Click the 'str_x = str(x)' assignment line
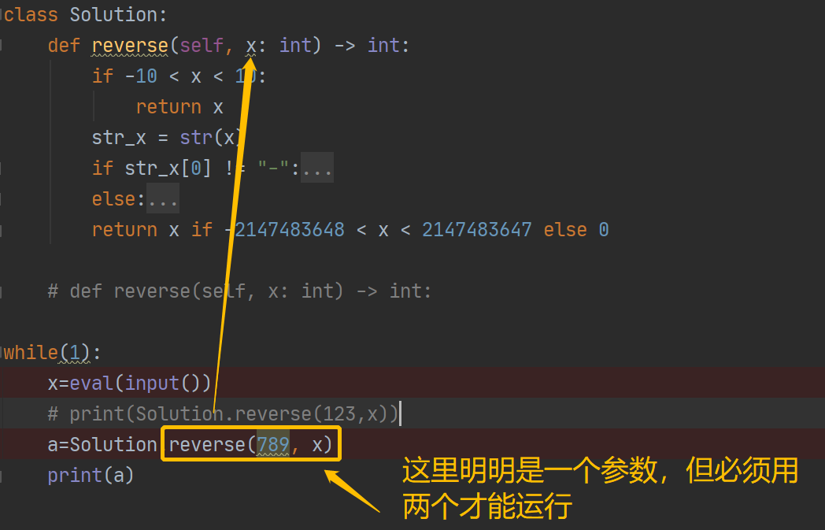This screenshot has height=530, width=825. point(166,137)
